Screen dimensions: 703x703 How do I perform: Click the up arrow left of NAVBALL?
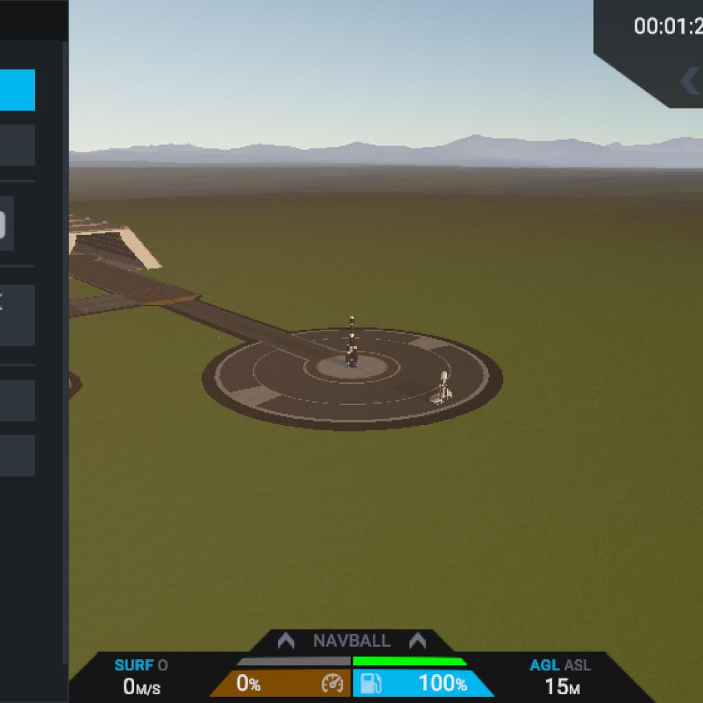point(286,641)
